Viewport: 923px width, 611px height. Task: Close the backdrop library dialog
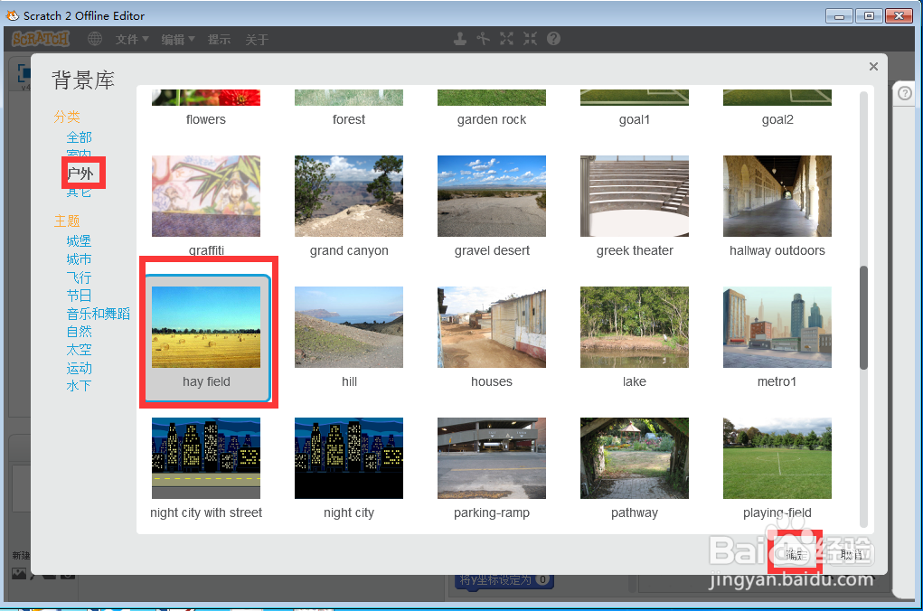pos(873,67)
